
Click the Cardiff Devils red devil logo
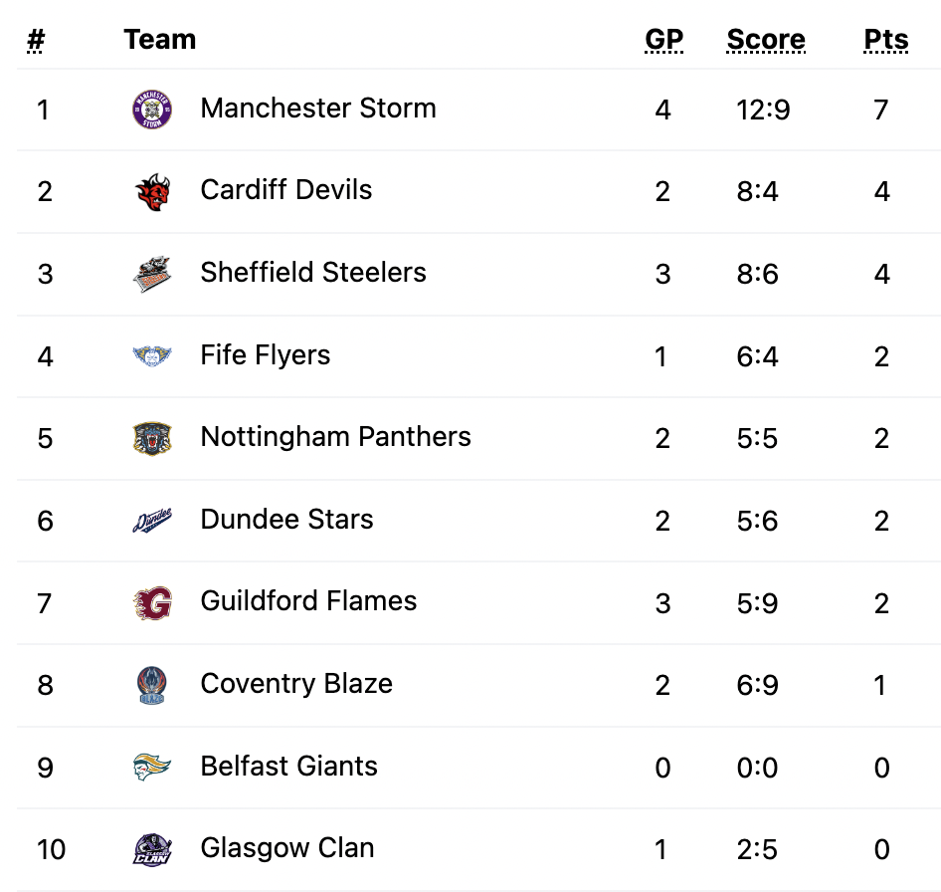[x=152, y=191]
